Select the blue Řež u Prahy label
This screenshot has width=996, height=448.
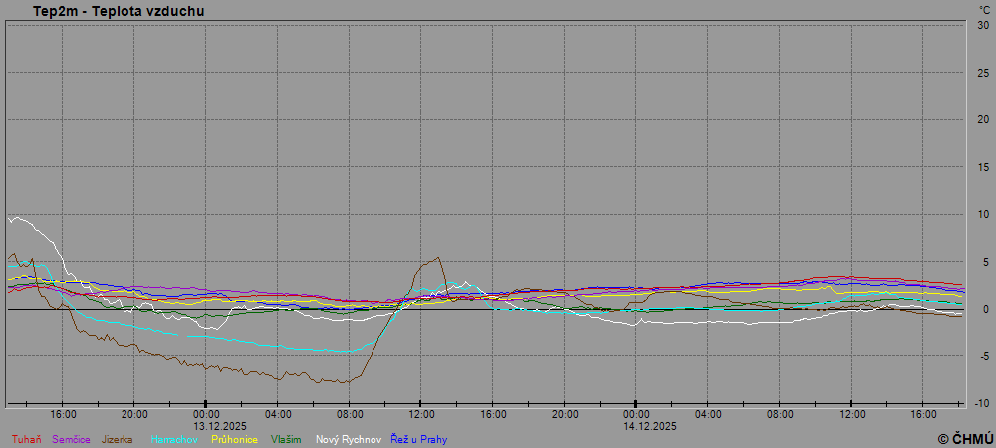click(418, 439)
